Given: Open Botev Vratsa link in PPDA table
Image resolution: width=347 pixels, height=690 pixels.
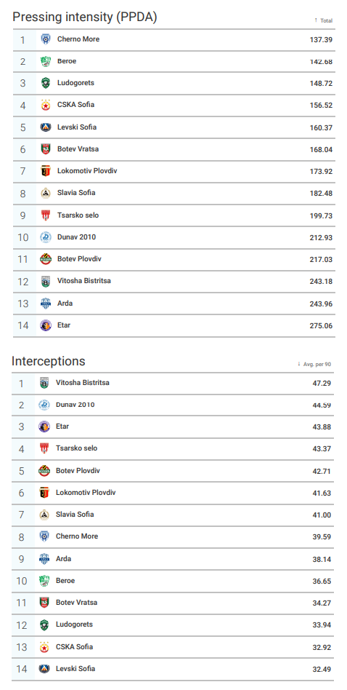Looking at the screenshot, I should pyautogui.click(x=78, y=149).
